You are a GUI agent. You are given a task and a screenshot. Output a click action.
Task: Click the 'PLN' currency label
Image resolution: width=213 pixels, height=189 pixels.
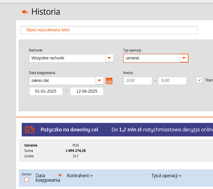pos(76,145)
